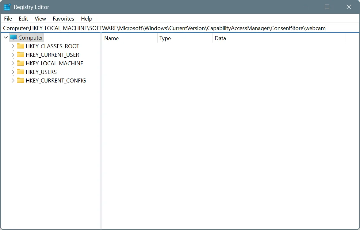Expand the HKEY_USERS key
This screenshot has width=360, height=230.
(13, 72)
